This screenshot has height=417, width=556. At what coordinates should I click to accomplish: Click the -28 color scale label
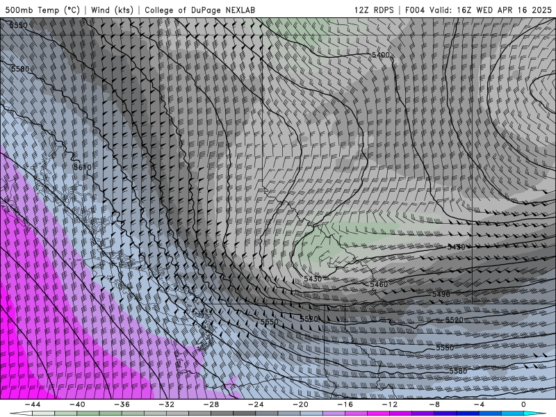pos(211,404)
